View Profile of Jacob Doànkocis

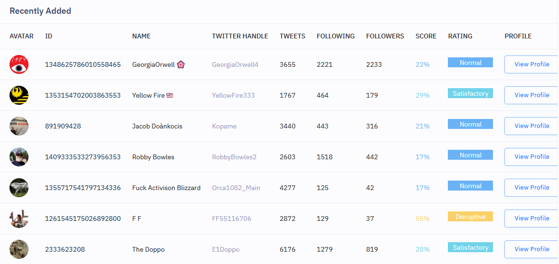pyautogui.click(x=531, y=126)
